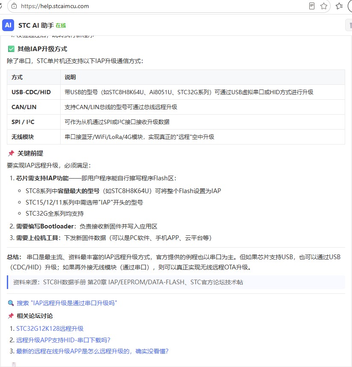352x367 pixels.
Task: Click the pushpin icon next to 关键前提
Action: pyautogui.click(x=11, y=153)
